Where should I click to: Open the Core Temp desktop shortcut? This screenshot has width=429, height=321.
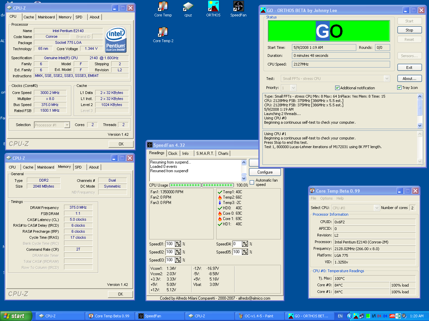coord(163,7)
